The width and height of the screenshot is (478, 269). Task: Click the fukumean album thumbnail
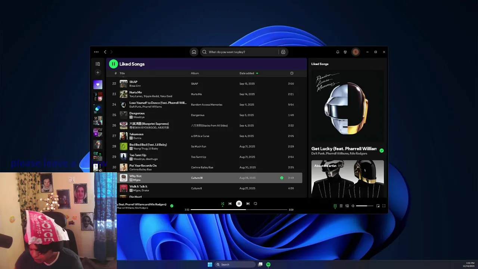pyautogui.click(x=124, y=136)
